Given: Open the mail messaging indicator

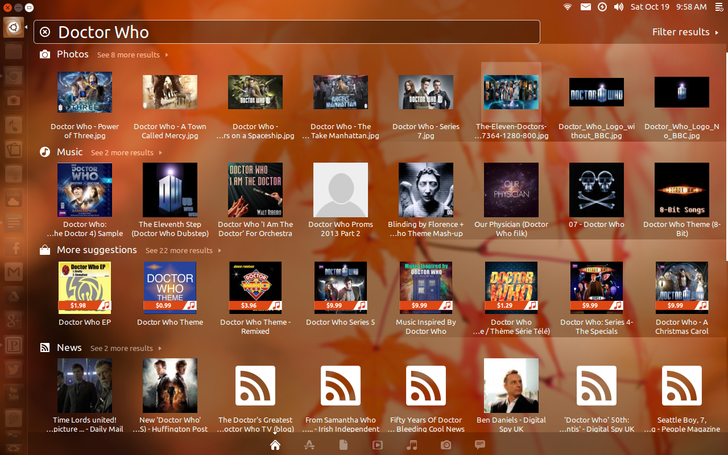Looking at the screenshot, I should pos(585,7).
